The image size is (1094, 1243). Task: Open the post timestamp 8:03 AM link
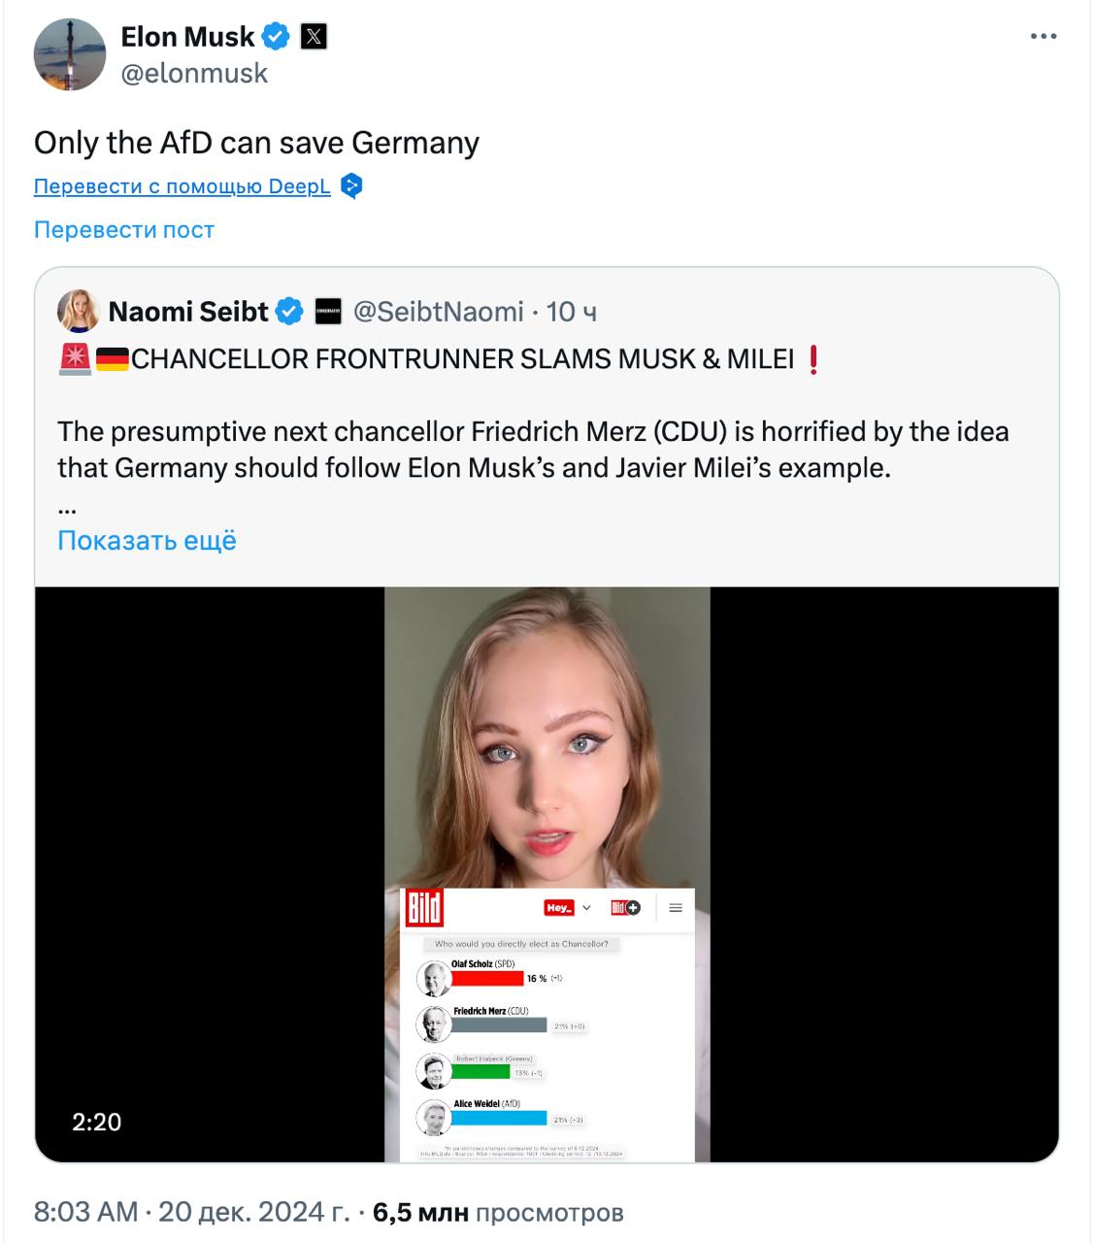[x=85, y=1212]
